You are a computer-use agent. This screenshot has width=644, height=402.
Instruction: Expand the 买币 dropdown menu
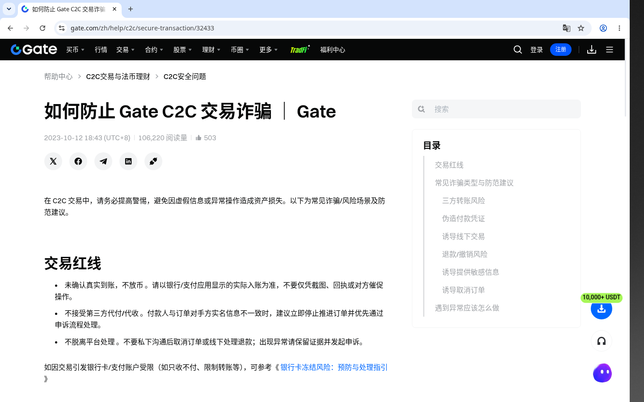76,50
